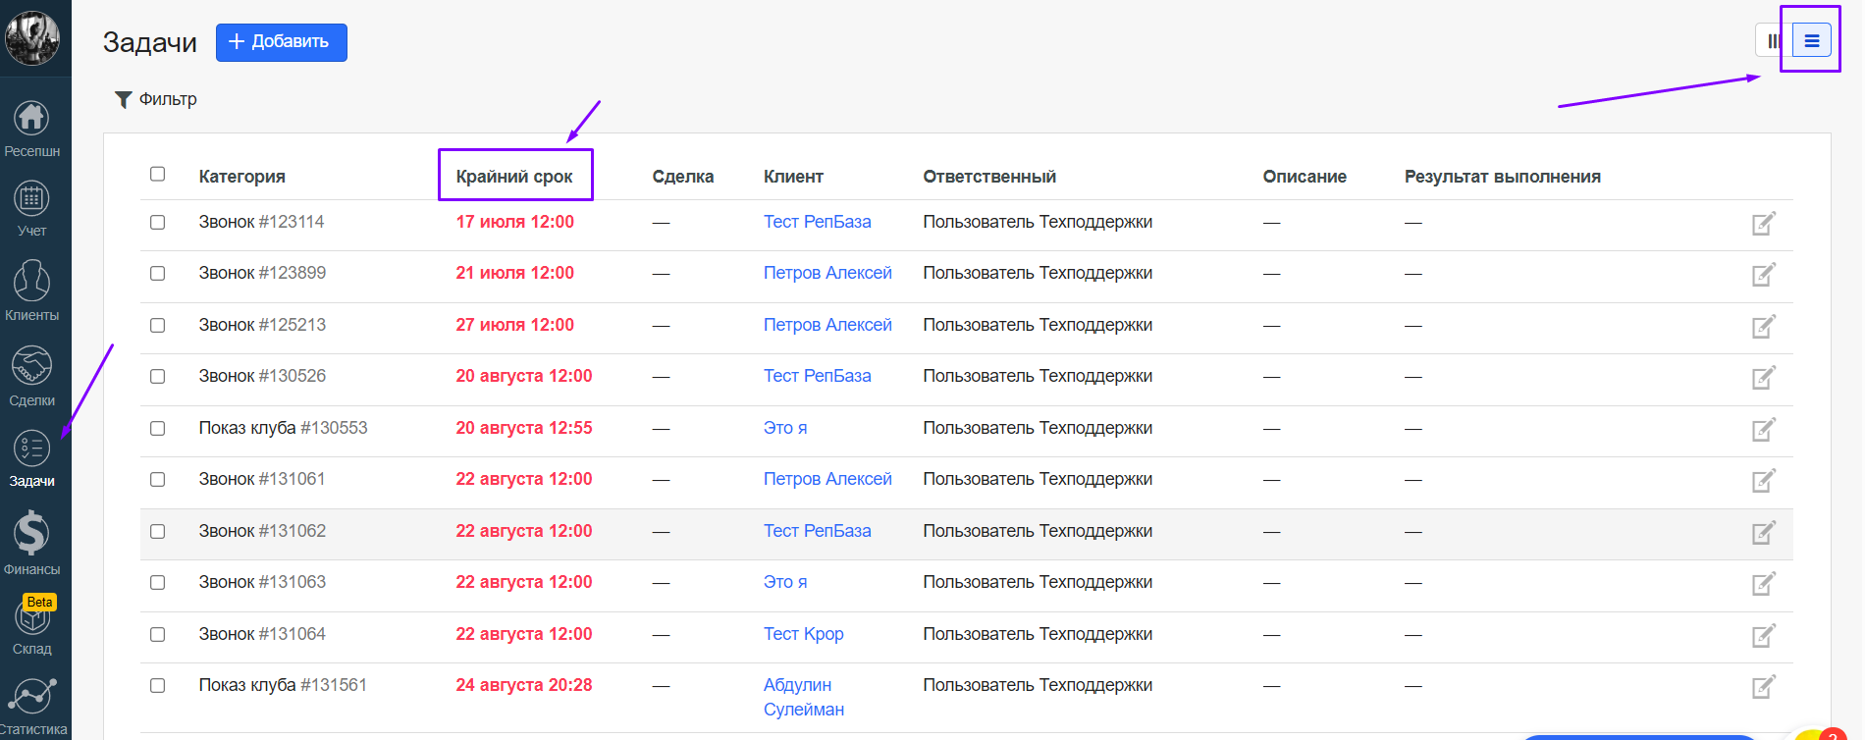Switch to kanban column view icon

1773,41
